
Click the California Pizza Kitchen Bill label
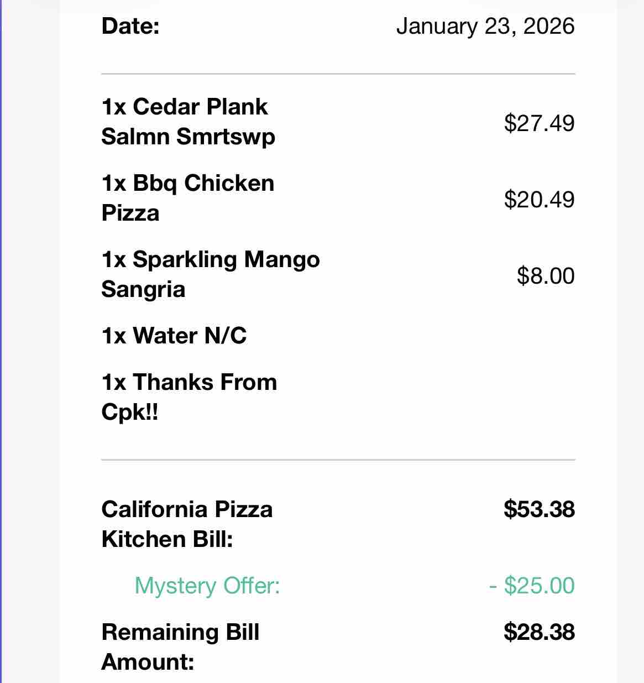pyautogui.click(x=187, y=524)
